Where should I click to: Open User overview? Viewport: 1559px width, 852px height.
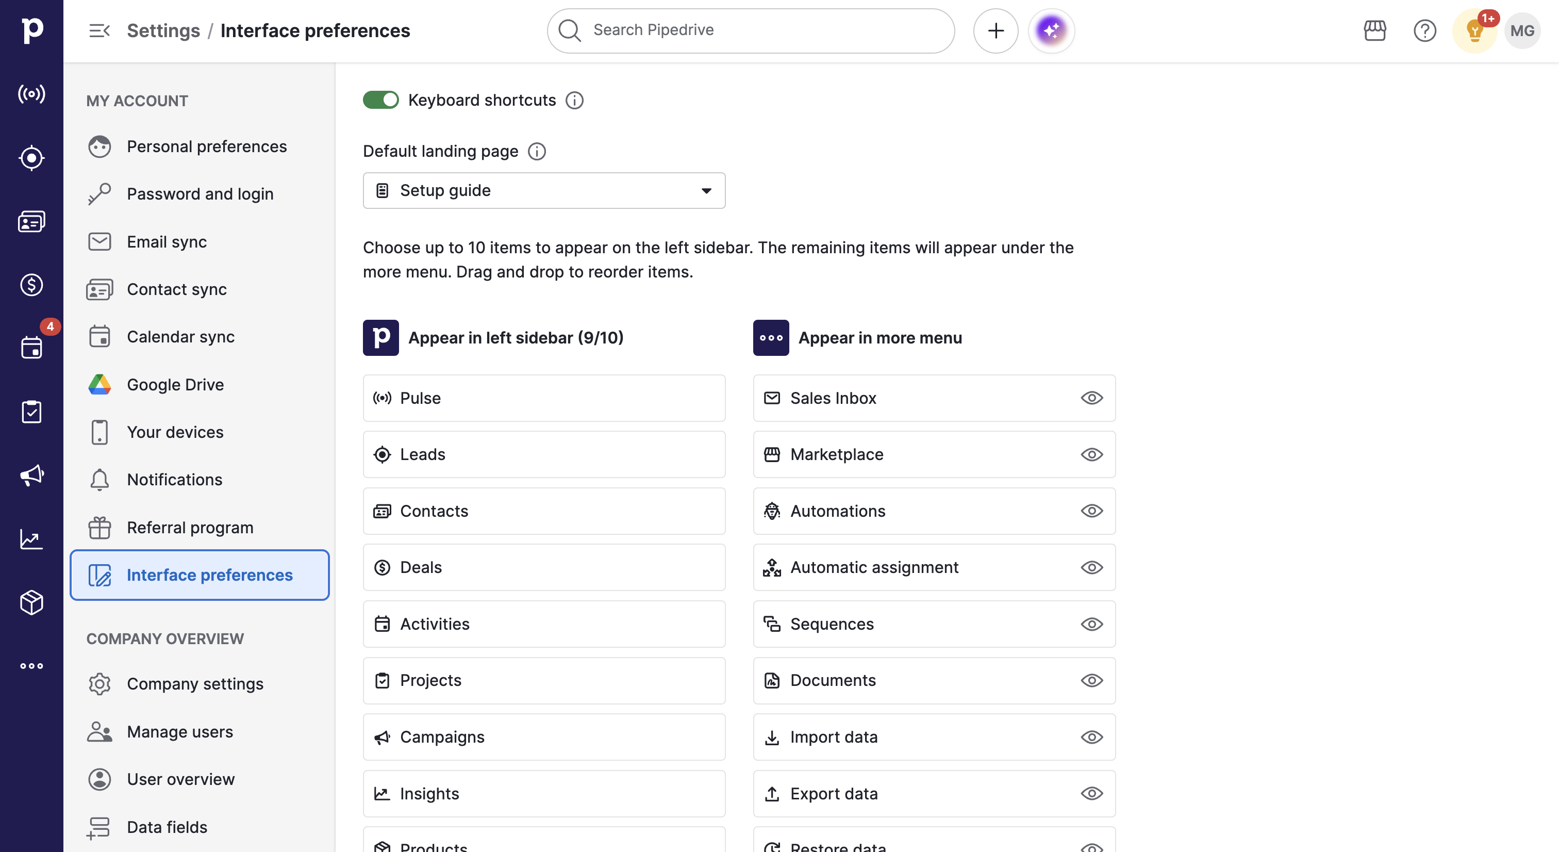coord(199,779)
